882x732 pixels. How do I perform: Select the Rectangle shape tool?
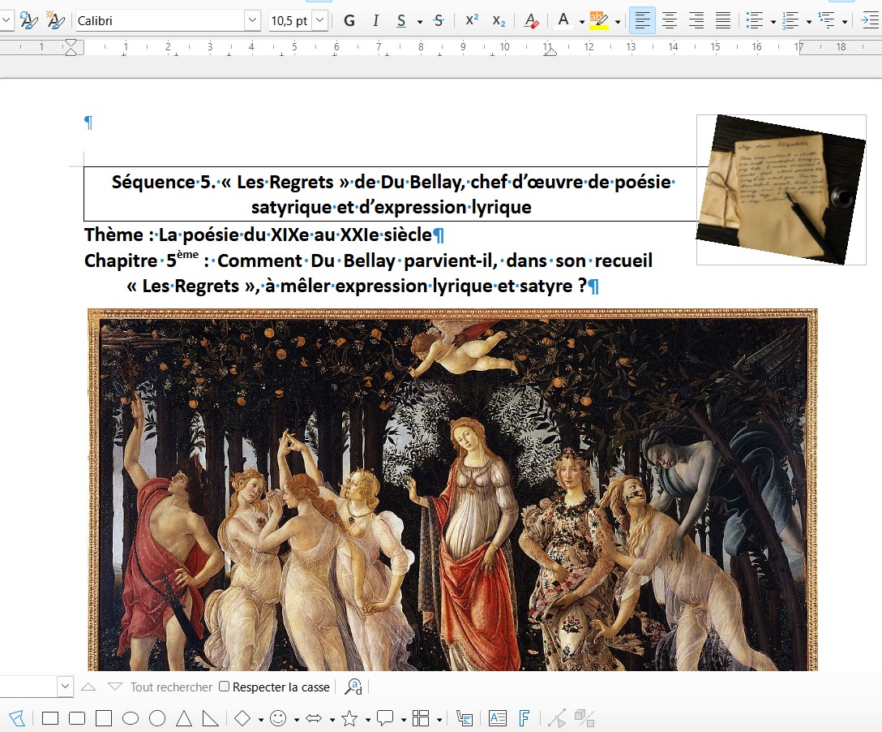(x=50, y=718)
